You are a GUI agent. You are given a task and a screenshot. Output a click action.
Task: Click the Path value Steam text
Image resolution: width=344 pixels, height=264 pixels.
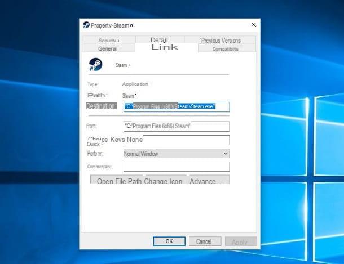130,96
